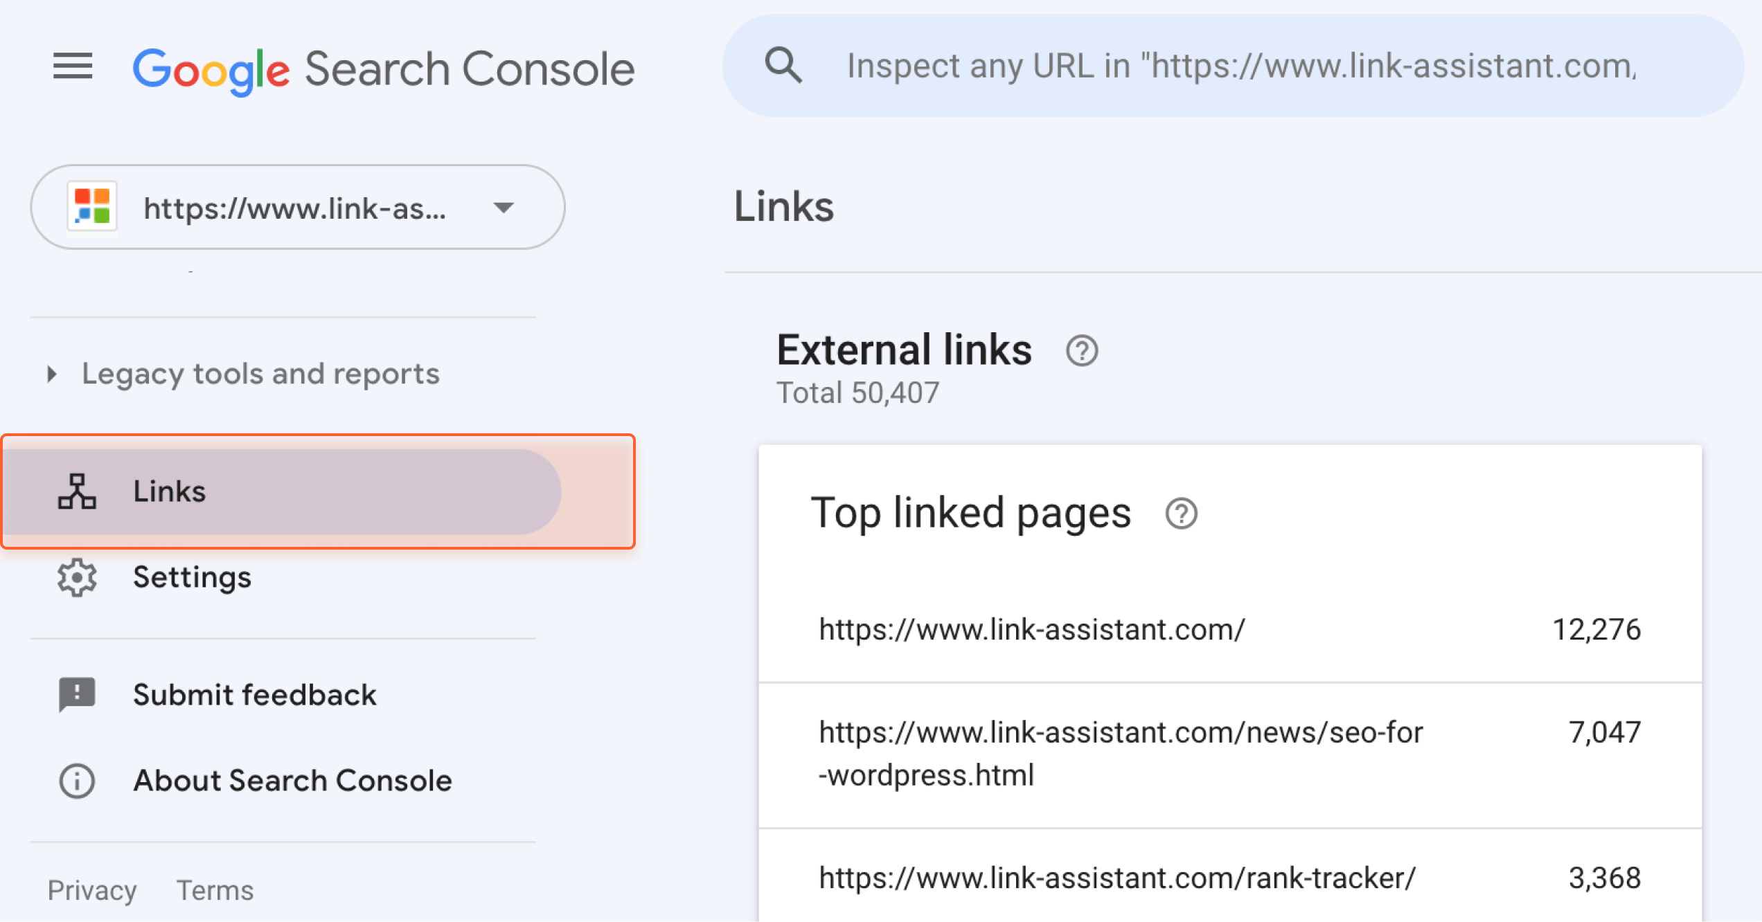Screen dimensions: 1762x922
Task: Open help for External links
Action: 1082,350
